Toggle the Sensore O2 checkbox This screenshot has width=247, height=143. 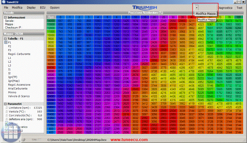point(7,131)
